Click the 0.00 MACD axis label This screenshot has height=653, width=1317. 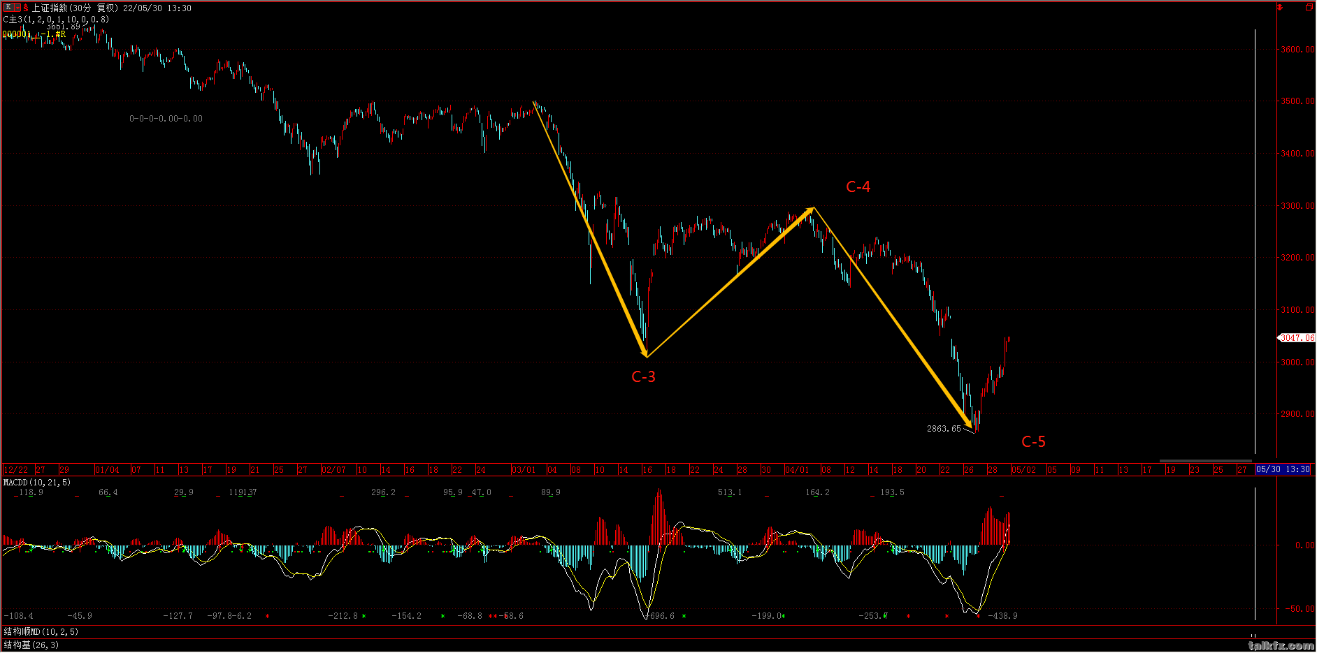[1305, 545]
